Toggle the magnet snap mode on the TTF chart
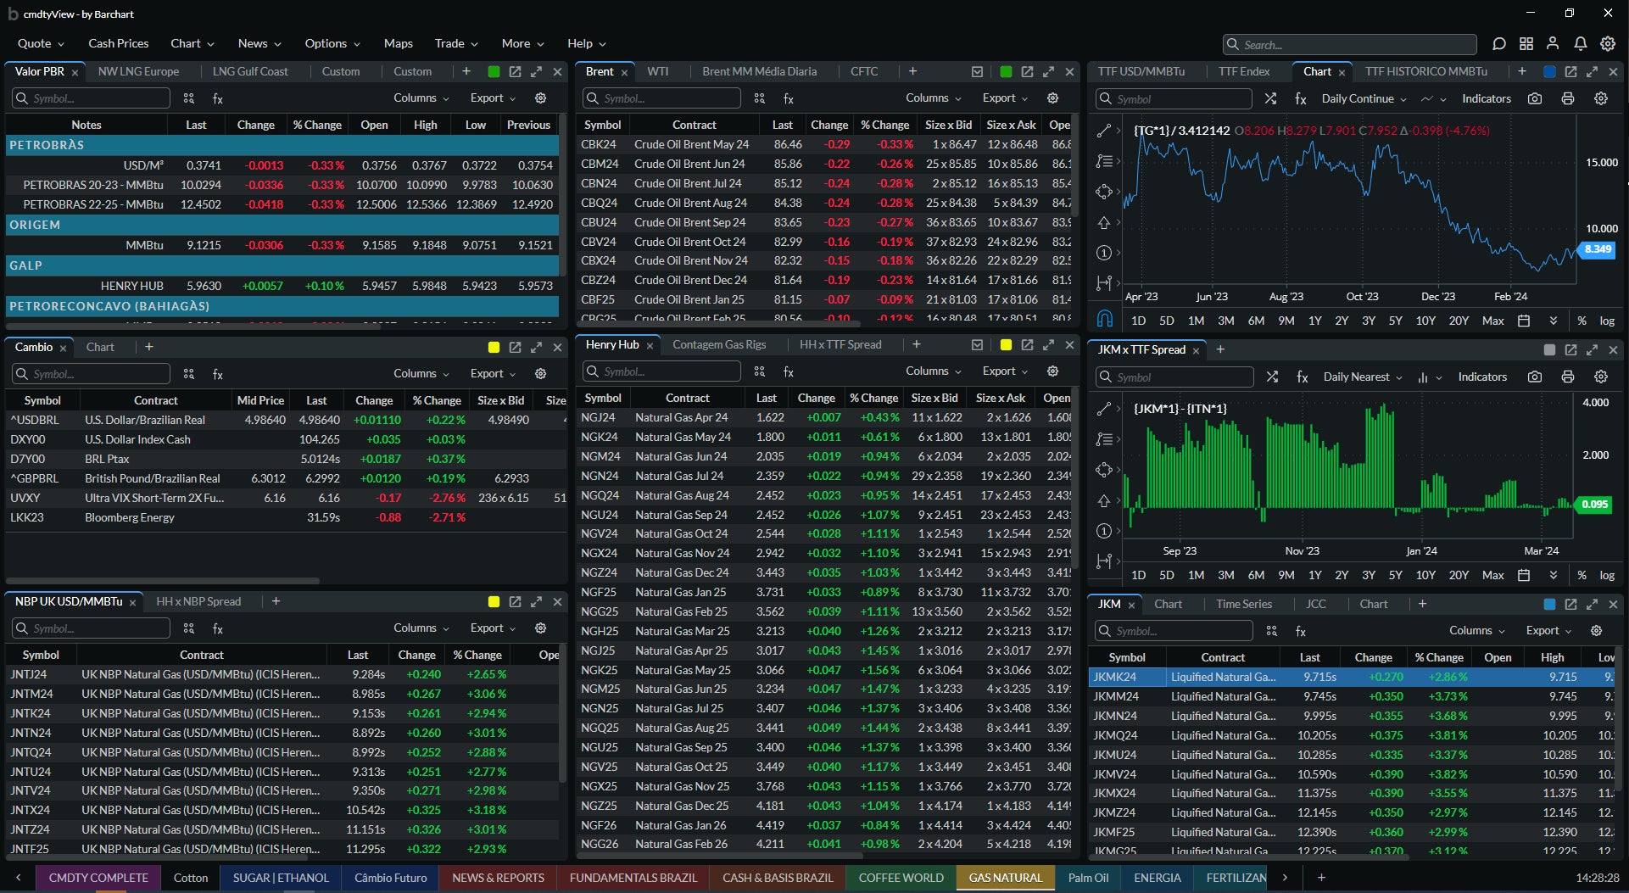Screen dimensions: 1629x893 (1104, 319)
